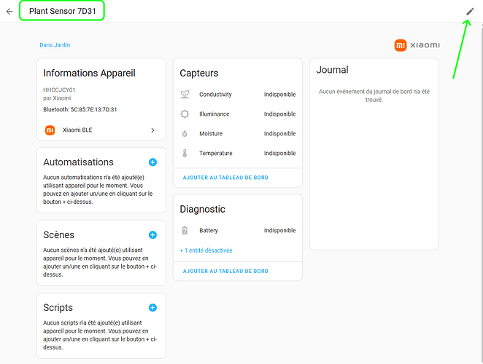
Task: Click the Xiaomi brand logo
Action: pos(417,46)
